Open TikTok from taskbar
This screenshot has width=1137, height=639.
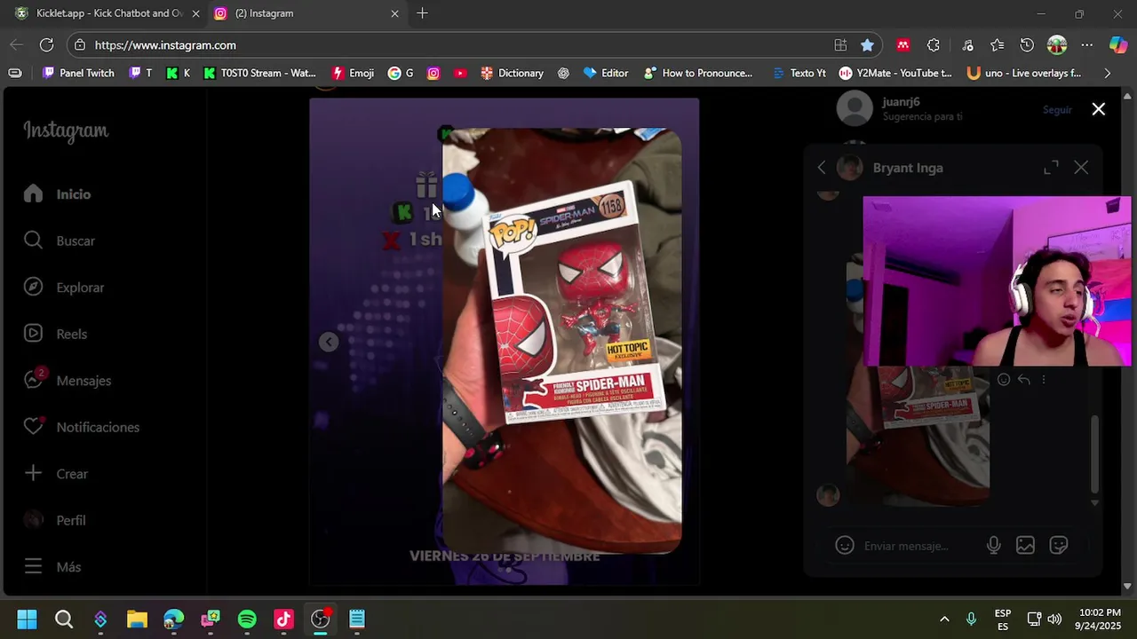[283, 619]
